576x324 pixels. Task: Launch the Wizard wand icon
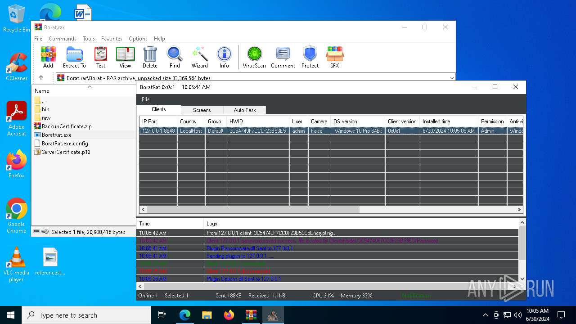point(199,57)
